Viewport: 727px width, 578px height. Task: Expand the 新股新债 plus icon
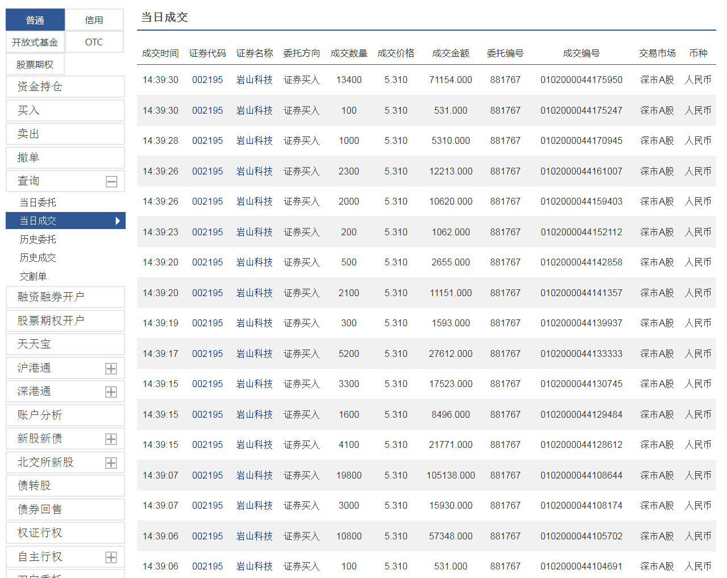pos(111,439)
